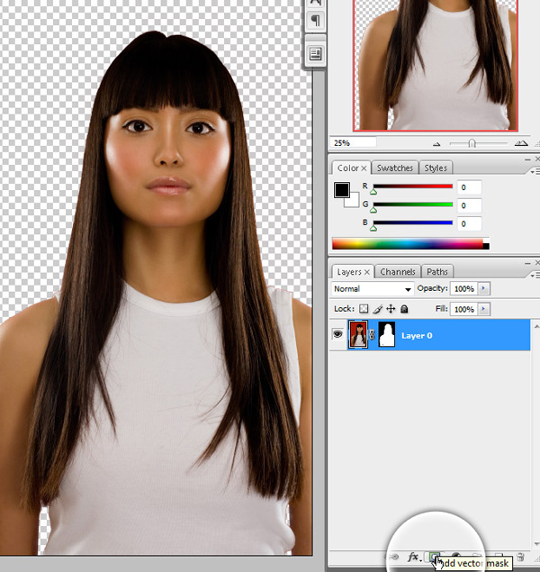The height and width of the screenshot is (572, 540).
Task: Open the Layer Comps panel icon
Action: 316,54
